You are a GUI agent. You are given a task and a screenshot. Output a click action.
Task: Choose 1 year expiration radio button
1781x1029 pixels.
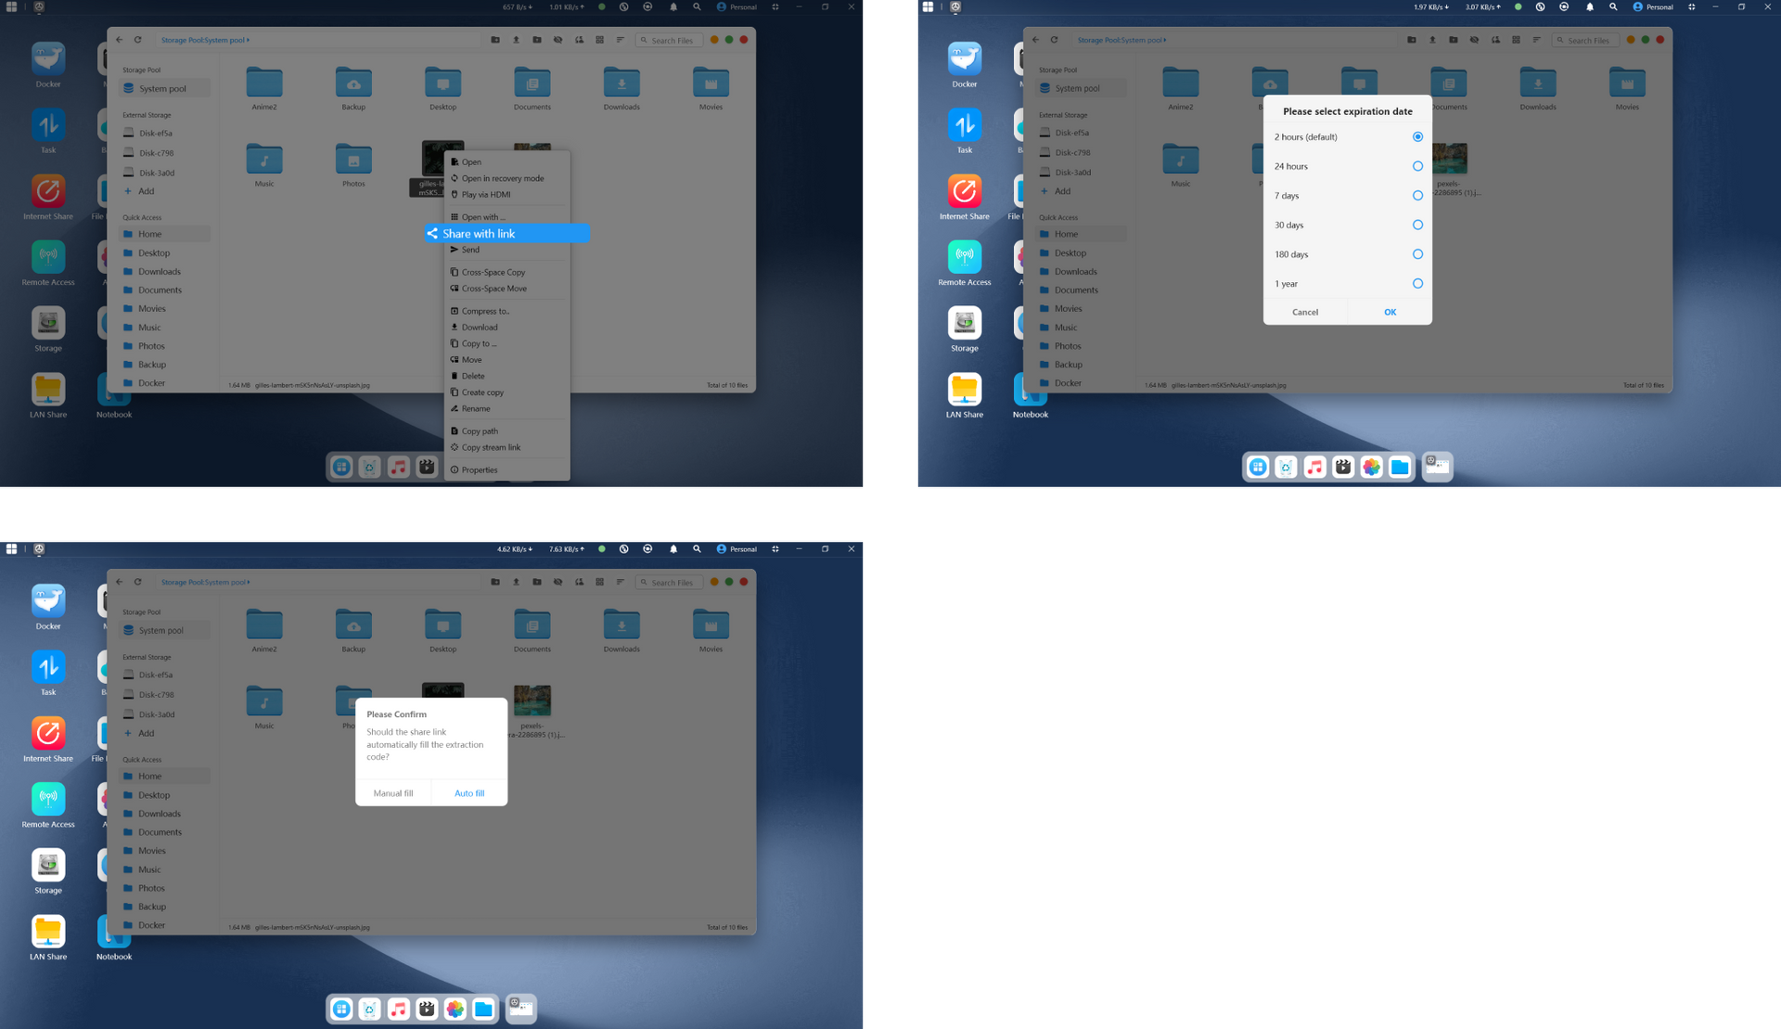coord(1416,284)
